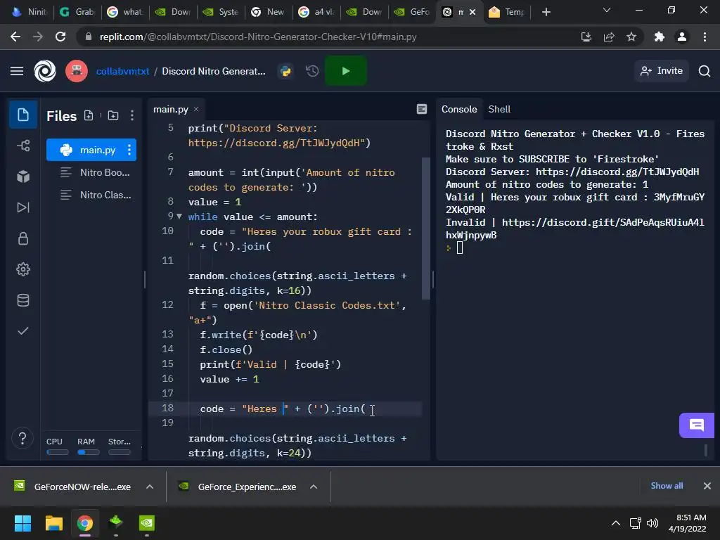Open the Secrets lock sidebar icon
720x540 pixels.
point(23,238)
